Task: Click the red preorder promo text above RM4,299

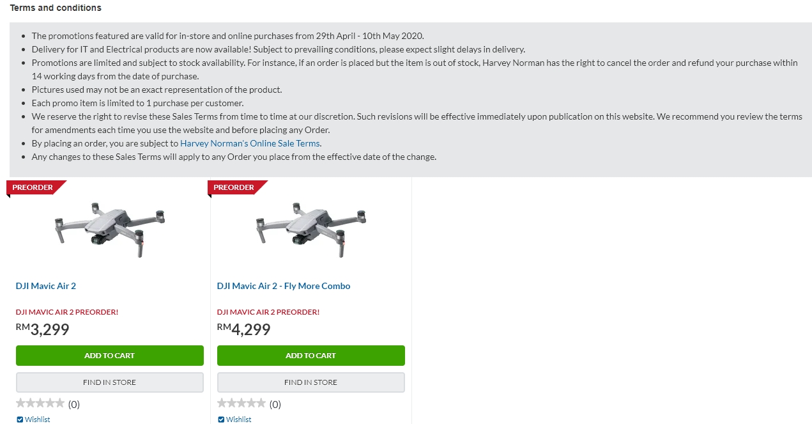Action: coord(268,312)
